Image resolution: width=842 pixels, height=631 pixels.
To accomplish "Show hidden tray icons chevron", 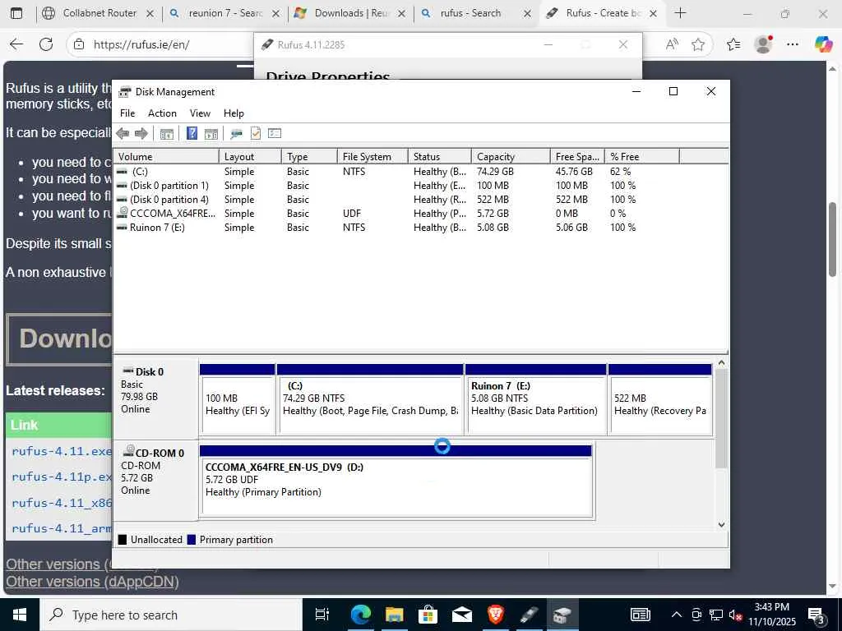I will [x=677, y=615].
